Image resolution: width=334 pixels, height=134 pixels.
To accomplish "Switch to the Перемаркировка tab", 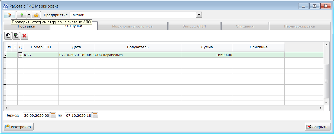I will coord(300,26).
